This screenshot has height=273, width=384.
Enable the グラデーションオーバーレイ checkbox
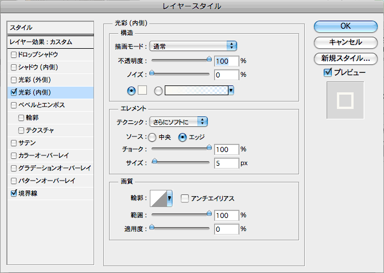point(14,168)
